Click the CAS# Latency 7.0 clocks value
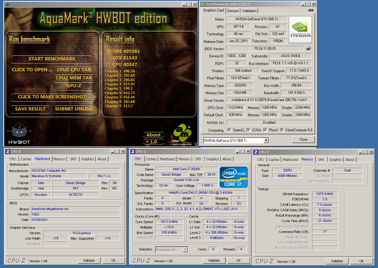Screen dimensions: 378x268 (x=325, y=205)
